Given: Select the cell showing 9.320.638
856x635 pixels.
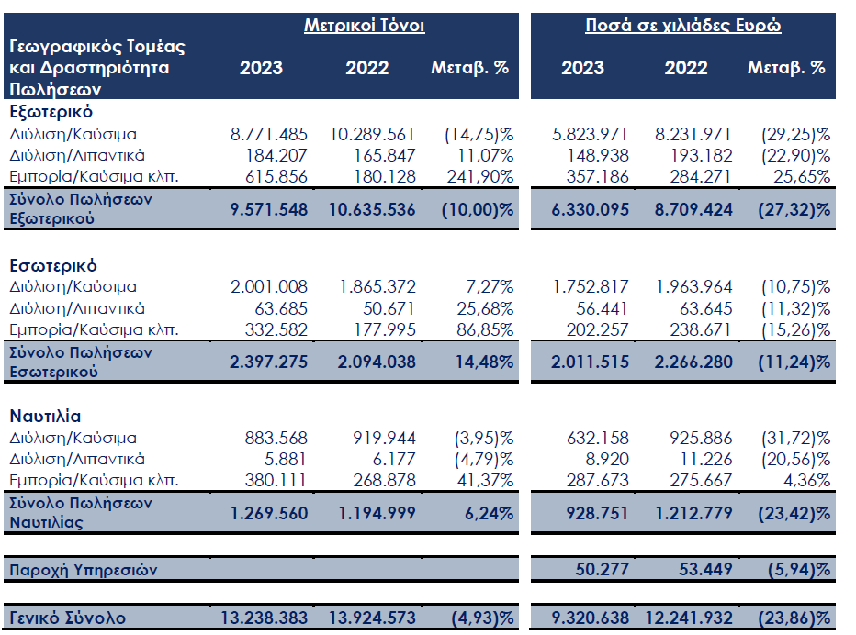Looking at the screenshot, I should (x=589, y=618).
